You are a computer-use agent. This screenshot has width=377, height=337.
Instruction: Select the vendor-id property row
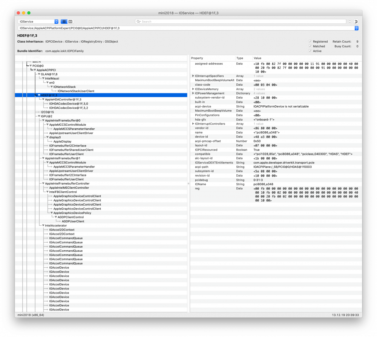[x=276, y=128]
